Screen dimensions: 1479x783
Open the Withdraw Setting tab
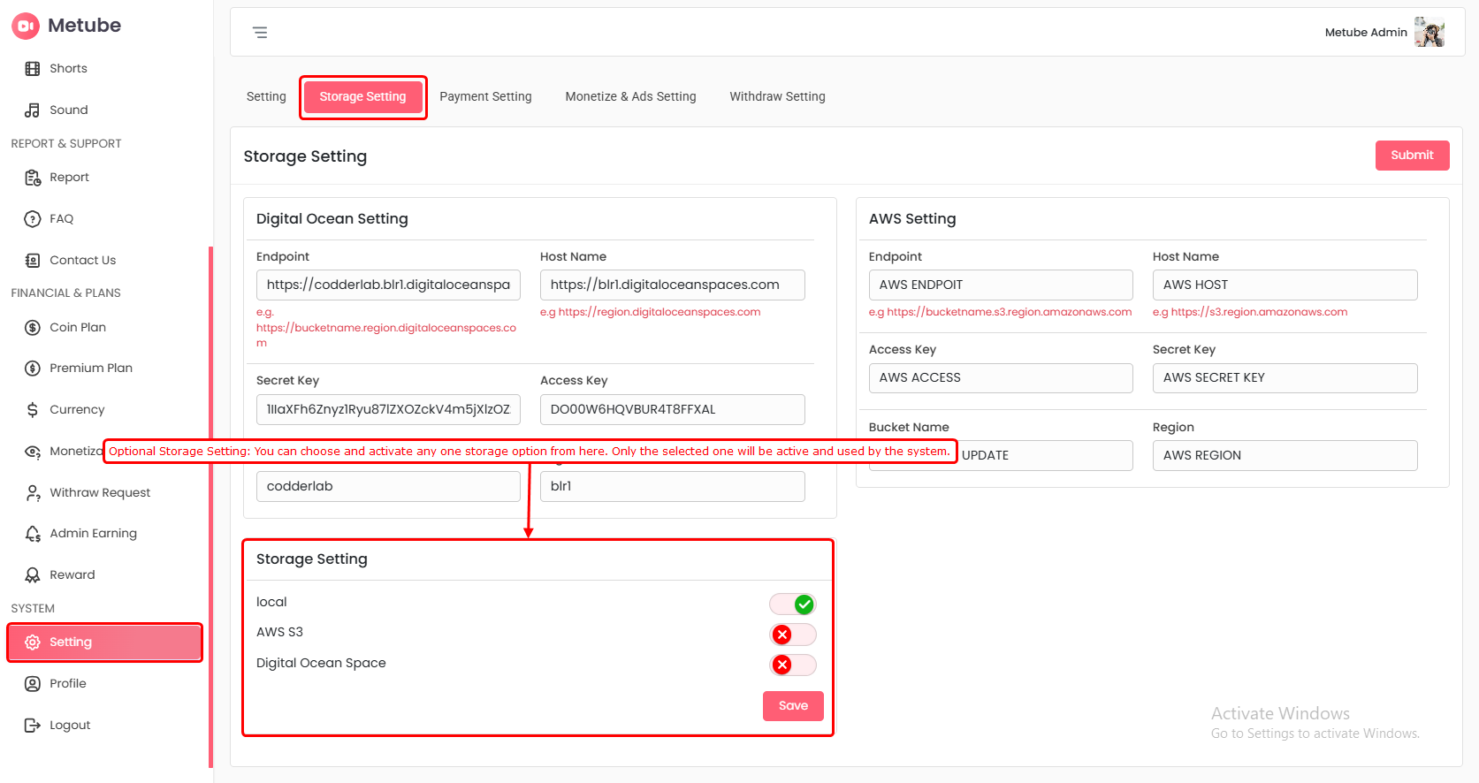pos(777,96)
